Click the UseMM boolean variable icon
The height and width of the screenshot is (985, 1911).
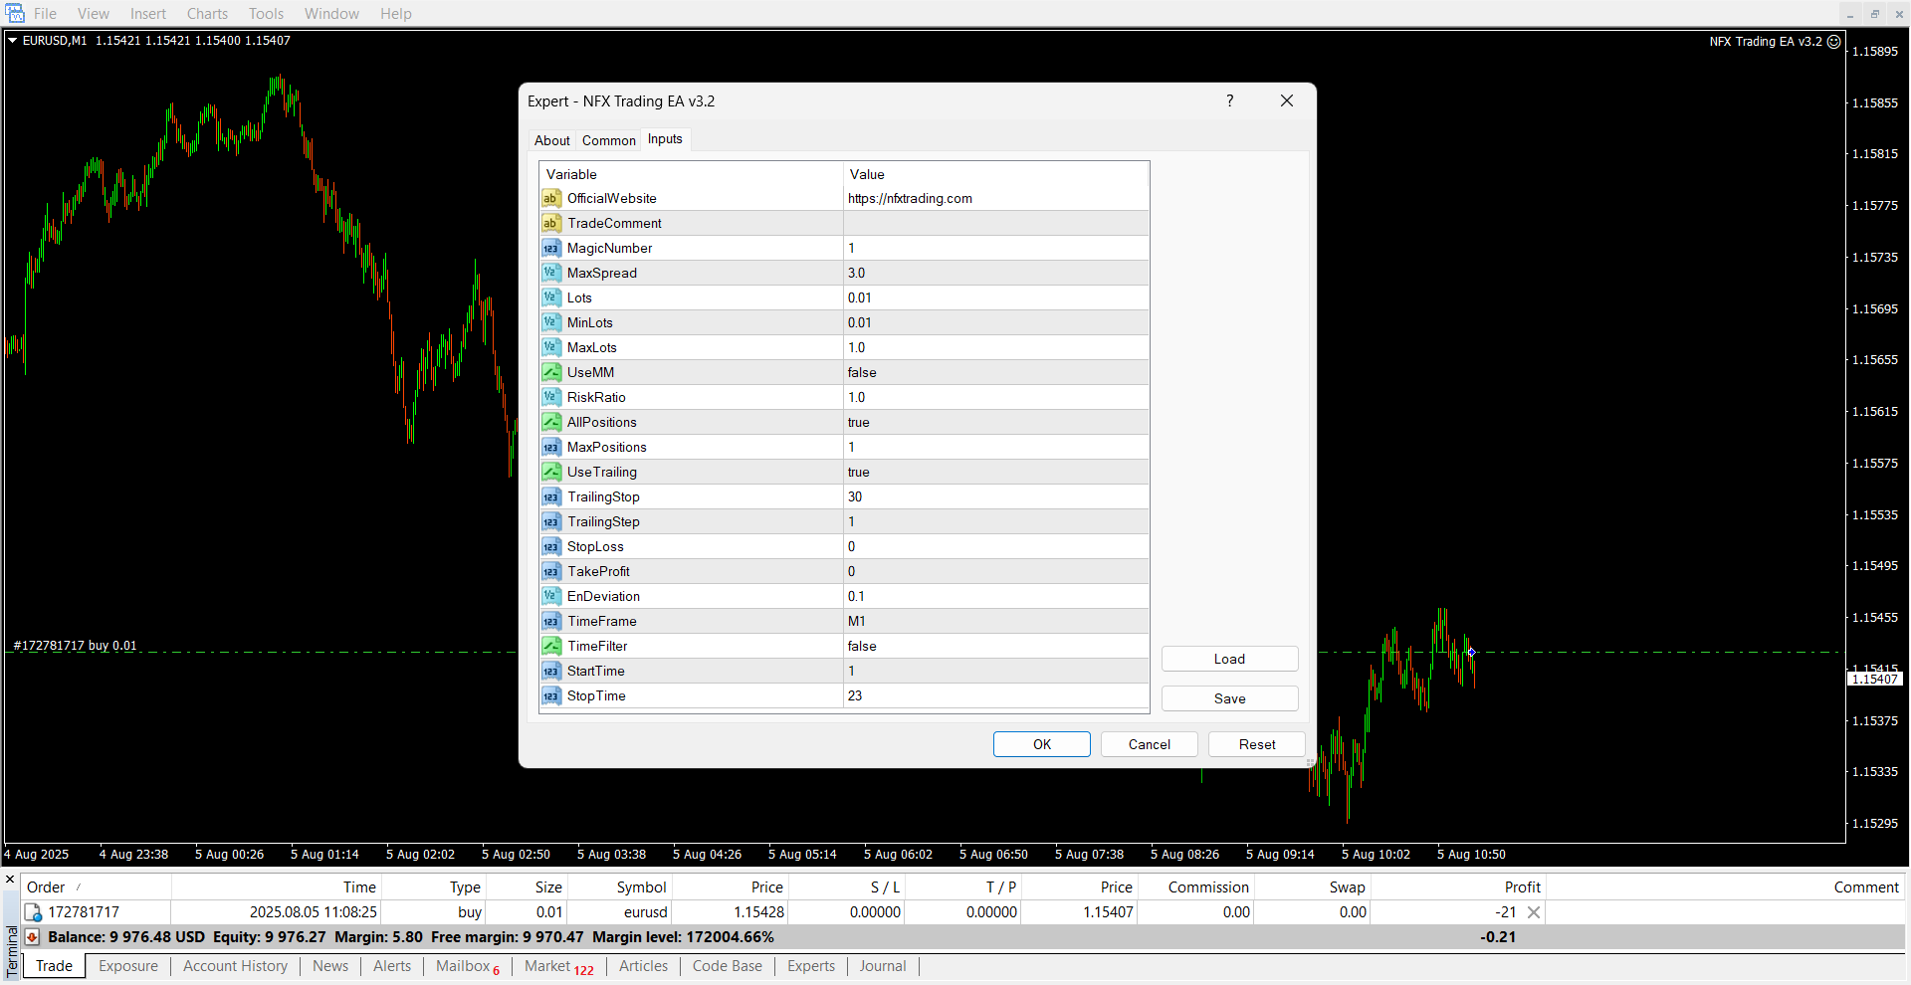pos(550,373)
